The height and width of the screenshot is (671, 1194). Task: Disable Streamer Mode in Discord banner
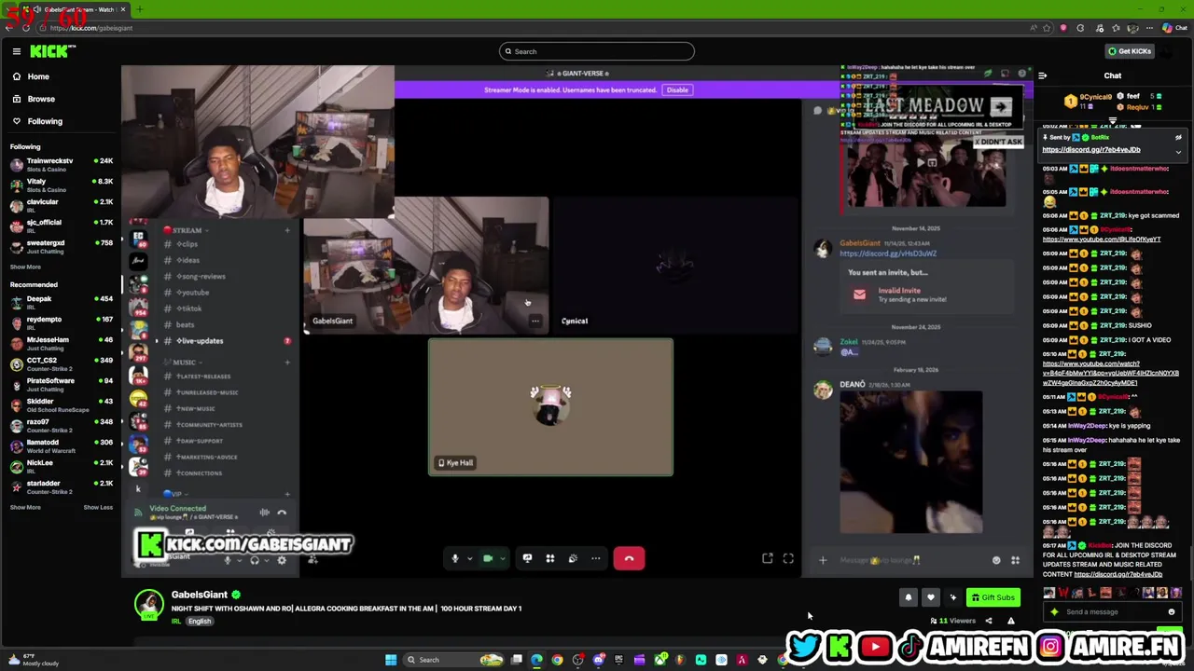[x=677, y=90]
